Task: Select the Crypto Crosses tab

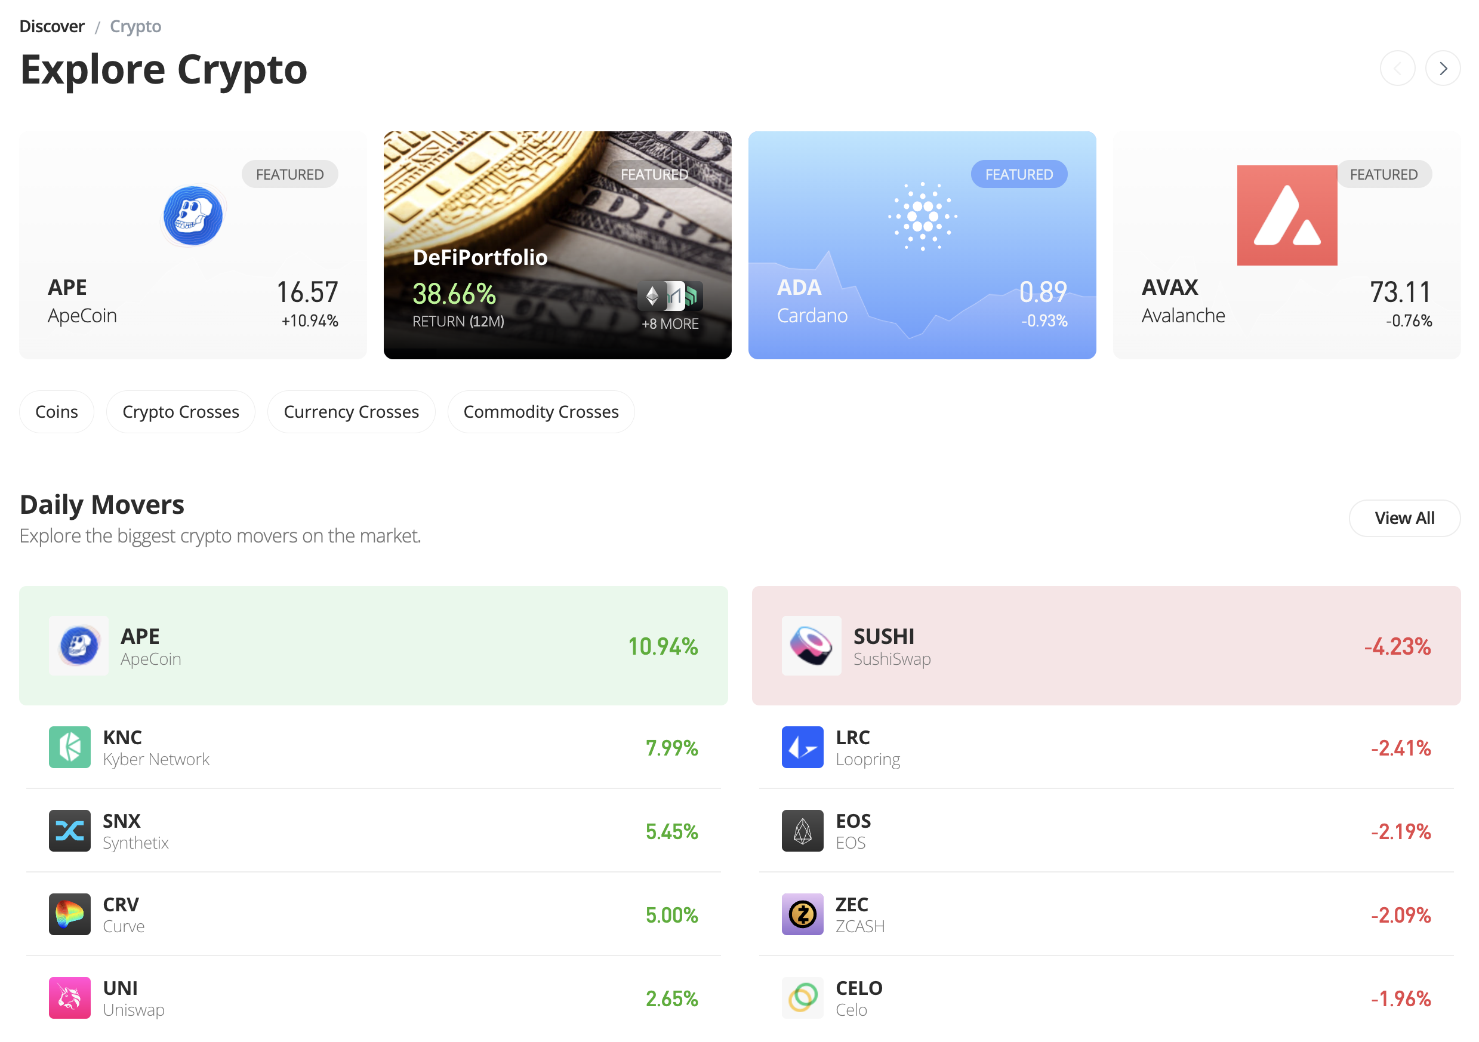Action: [x=181, y=412]
